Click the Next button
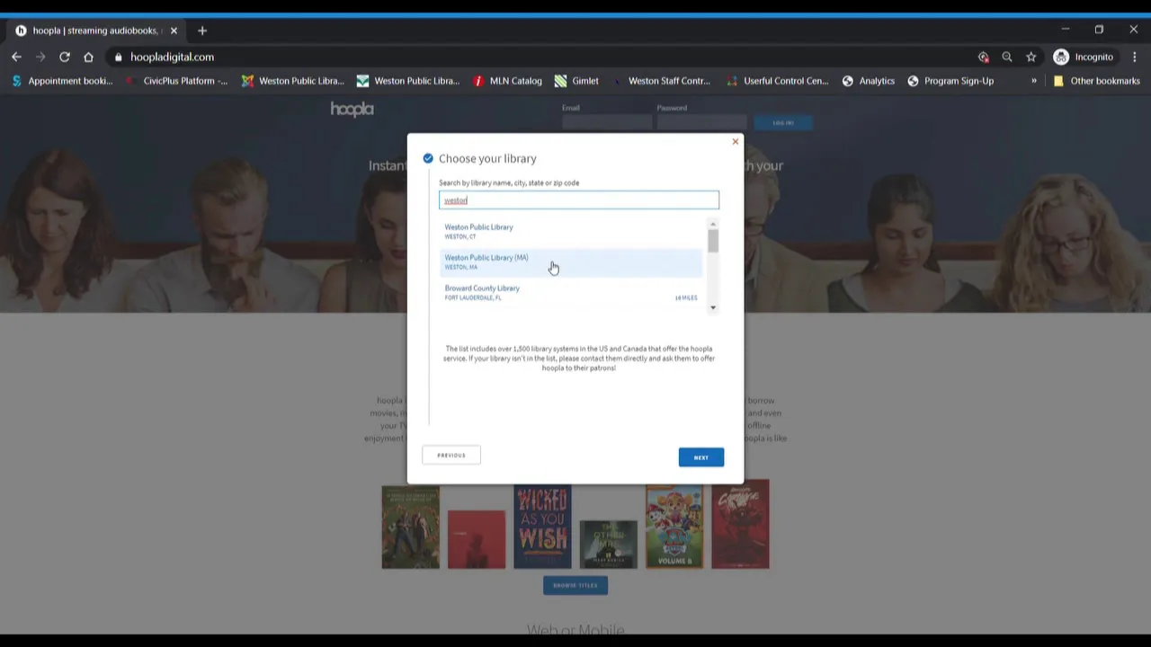The height and width of the screenshot is (647, 1151). (x=701, y=457)
